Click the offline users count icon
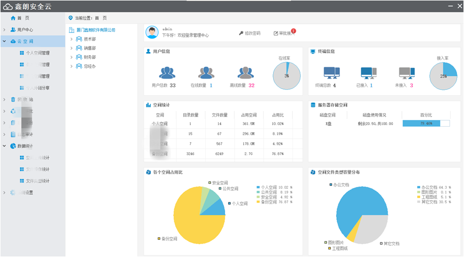 pos(245,73)
